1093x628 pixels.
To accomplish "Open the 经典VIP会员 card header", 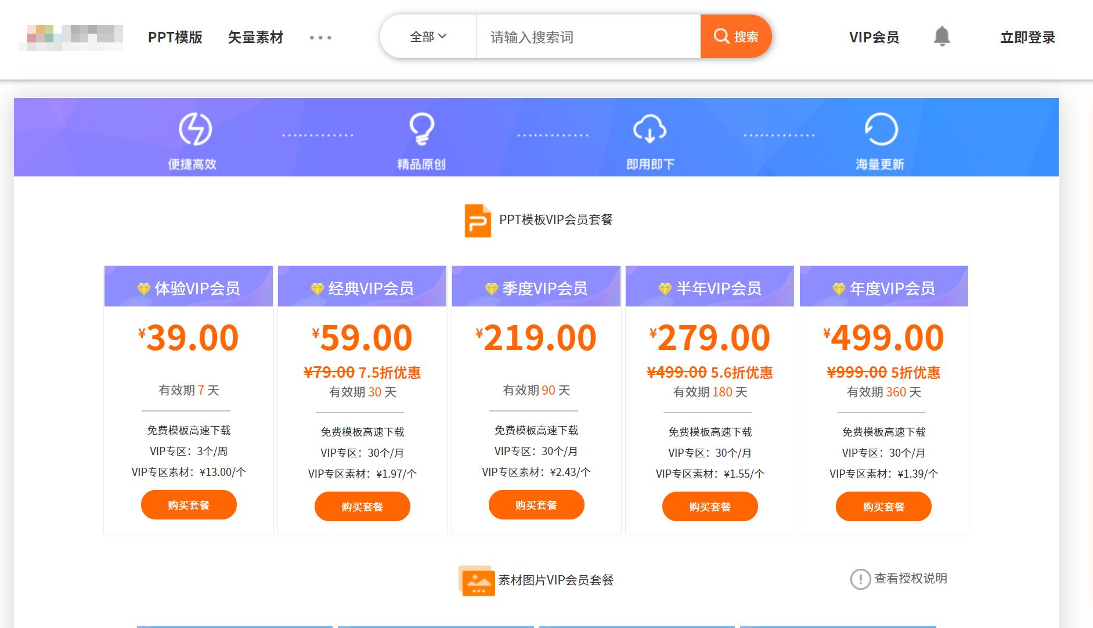I will coord(362,286).
